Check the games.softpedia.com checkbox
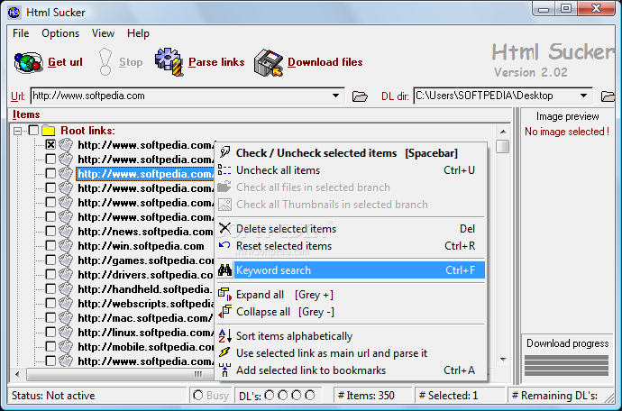The image size is (622, 411). tap(50, 260)
